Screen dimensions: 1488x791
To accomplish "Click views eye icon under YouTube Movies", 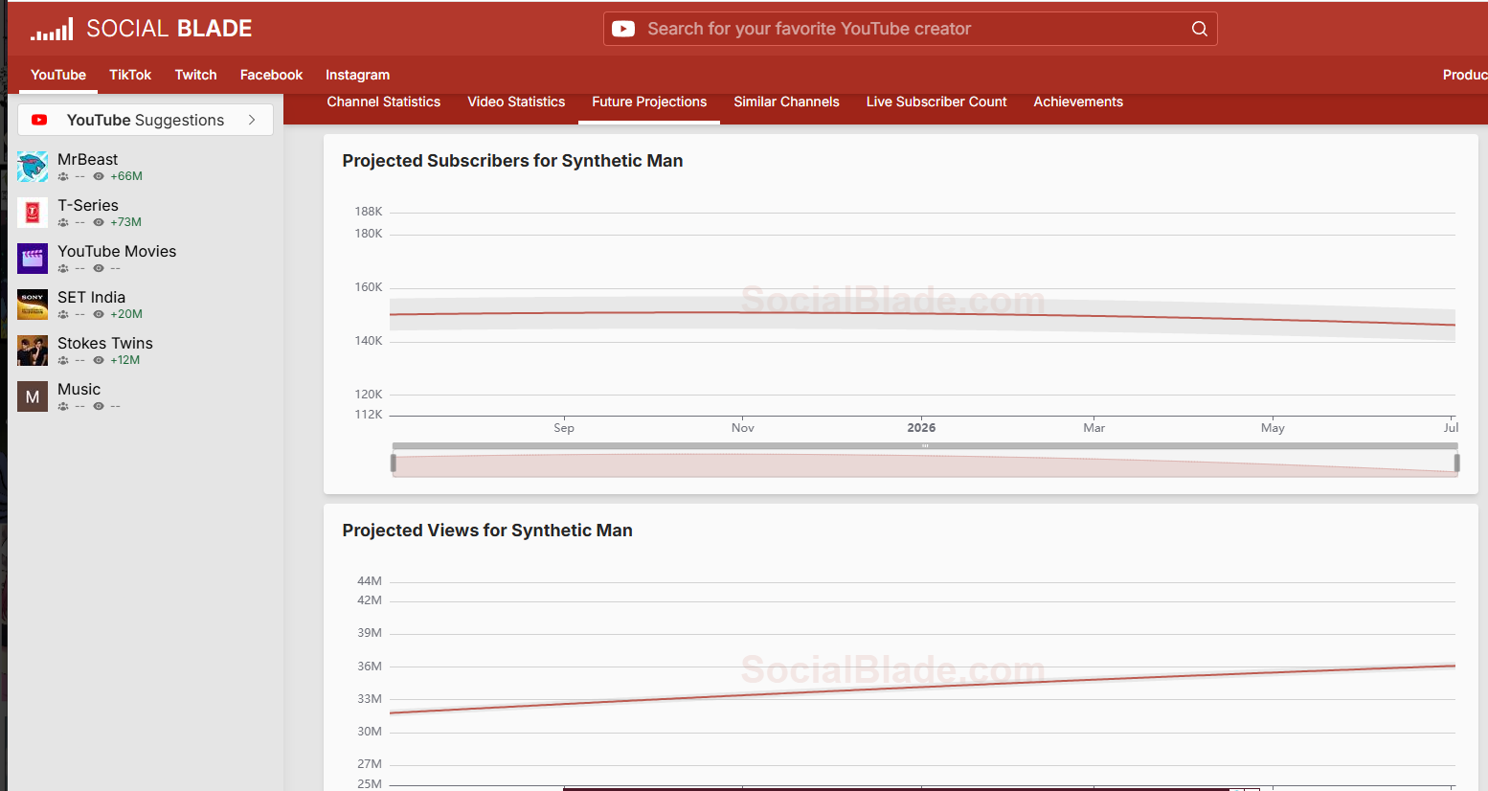I will click(99, 268).
